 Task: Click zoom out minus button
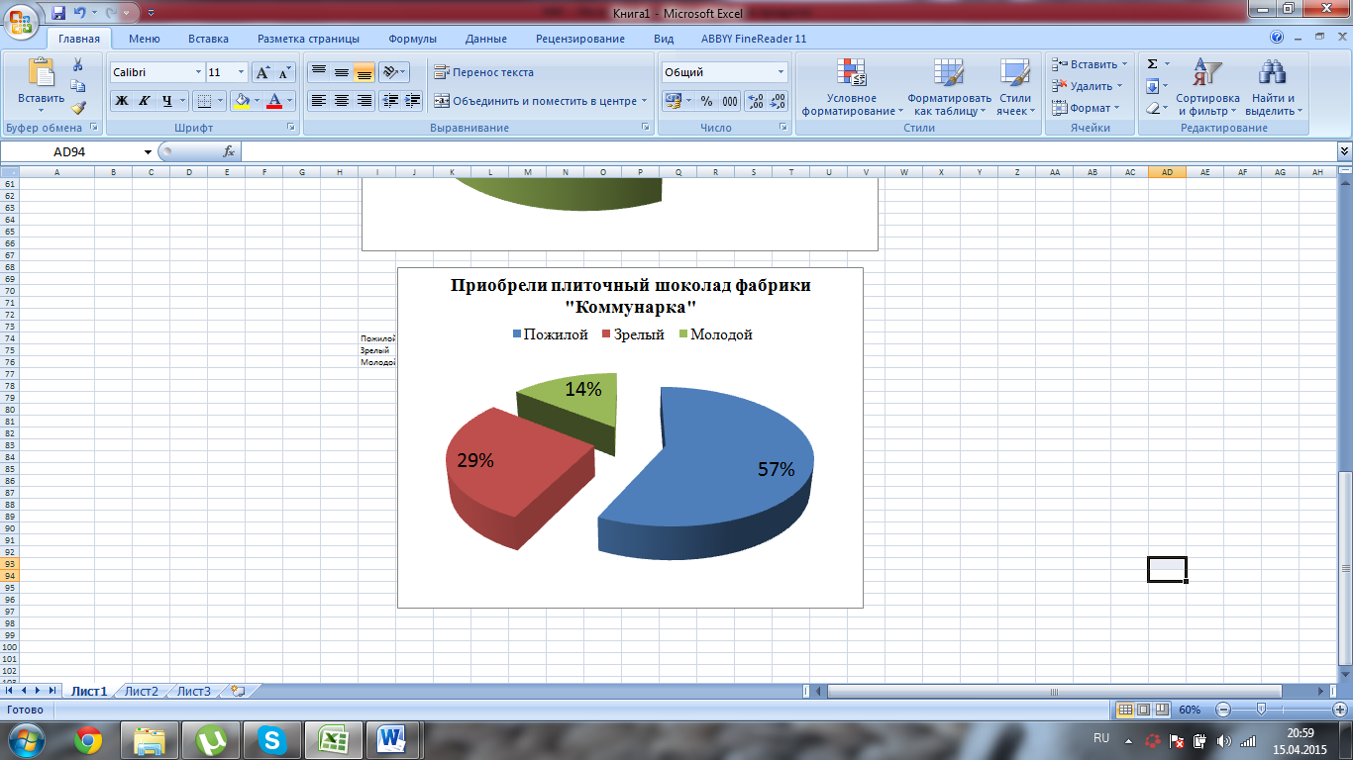pyautogui.click(x=1222, y=710)
